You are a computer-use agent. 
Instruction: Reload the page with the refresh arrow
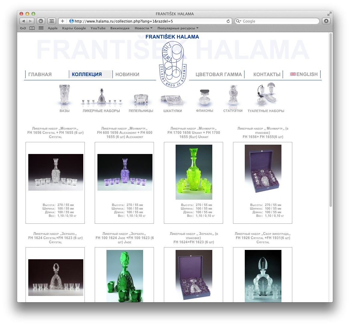(228, 21)
